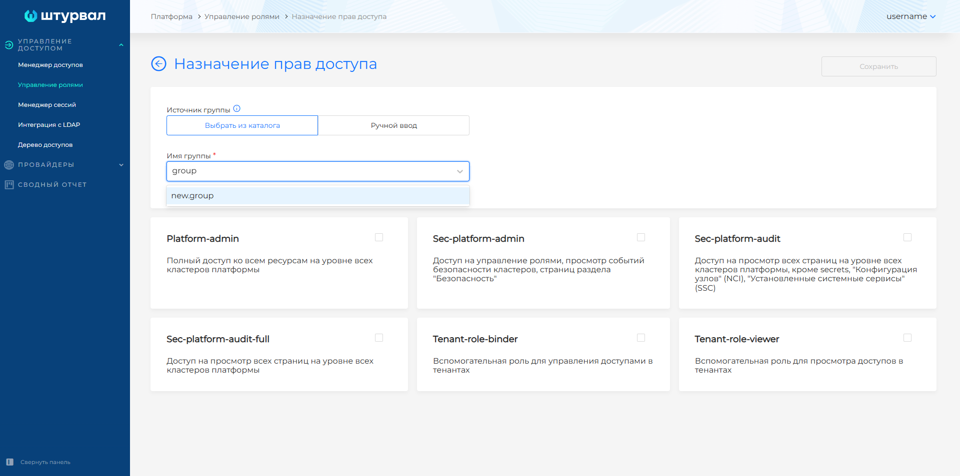Expand the Провайдеры section chevron
Image resolution: width=960 pixels, height=476 pixels.
[121, 165]
